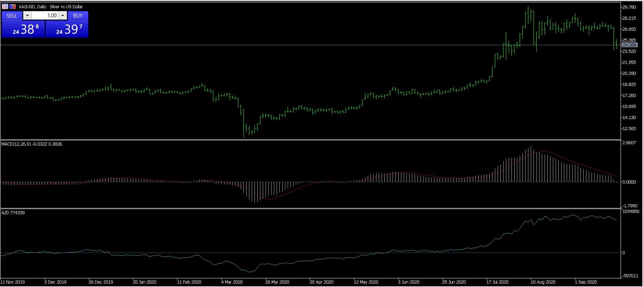Click the 17 Jul 2020 date label
This screenshot has height=287, width=643.
click(498, 282)
